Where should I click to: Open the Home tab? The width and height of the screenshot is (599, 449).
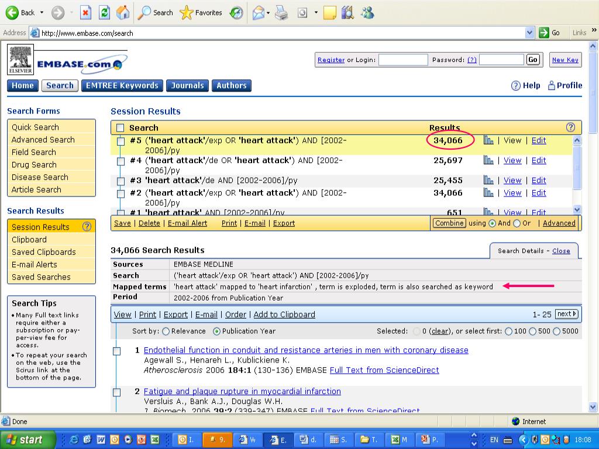(x=23, y=85)
